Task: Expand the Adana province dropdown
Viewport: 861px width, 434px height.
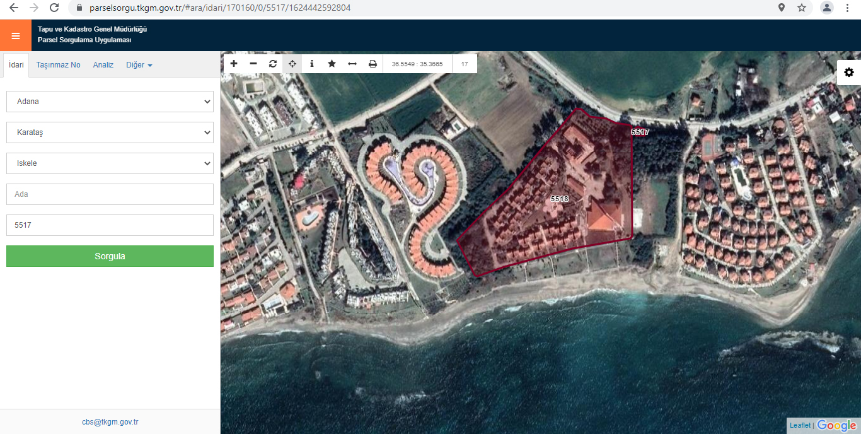Action: 110,102
